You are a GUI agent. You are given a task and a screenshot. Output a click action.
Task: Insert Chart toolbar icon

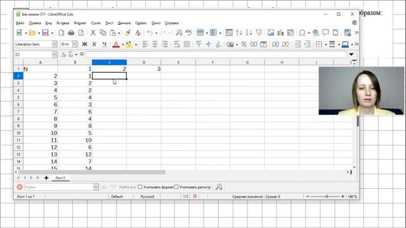click(280, 32)
